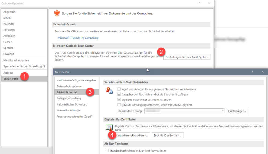The height and width of the screenshot is (154, 268).
Task: Open the Standardeinstellung dropdown list
Action: [222, 111]
